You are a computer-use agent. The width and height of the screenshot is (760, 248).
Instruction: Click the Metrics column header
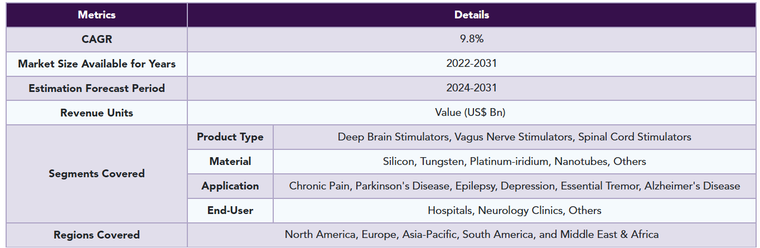(96, 15)
